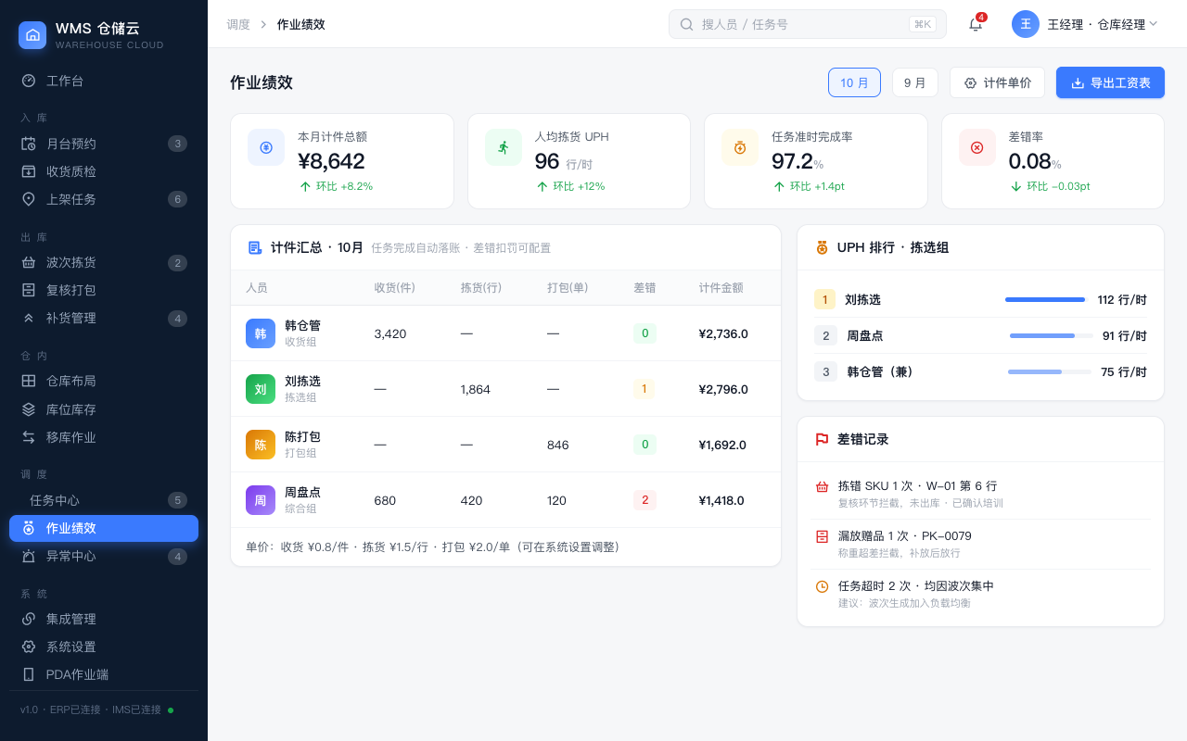Screen dimensions: 1187x741
Task: Click 陈打包 name in table
Action: [302, 436]
